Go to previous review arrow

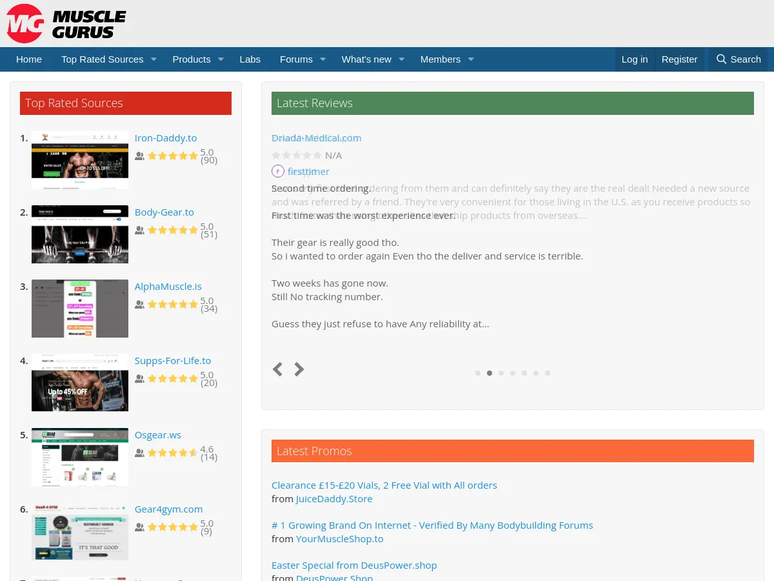point(277,369)
